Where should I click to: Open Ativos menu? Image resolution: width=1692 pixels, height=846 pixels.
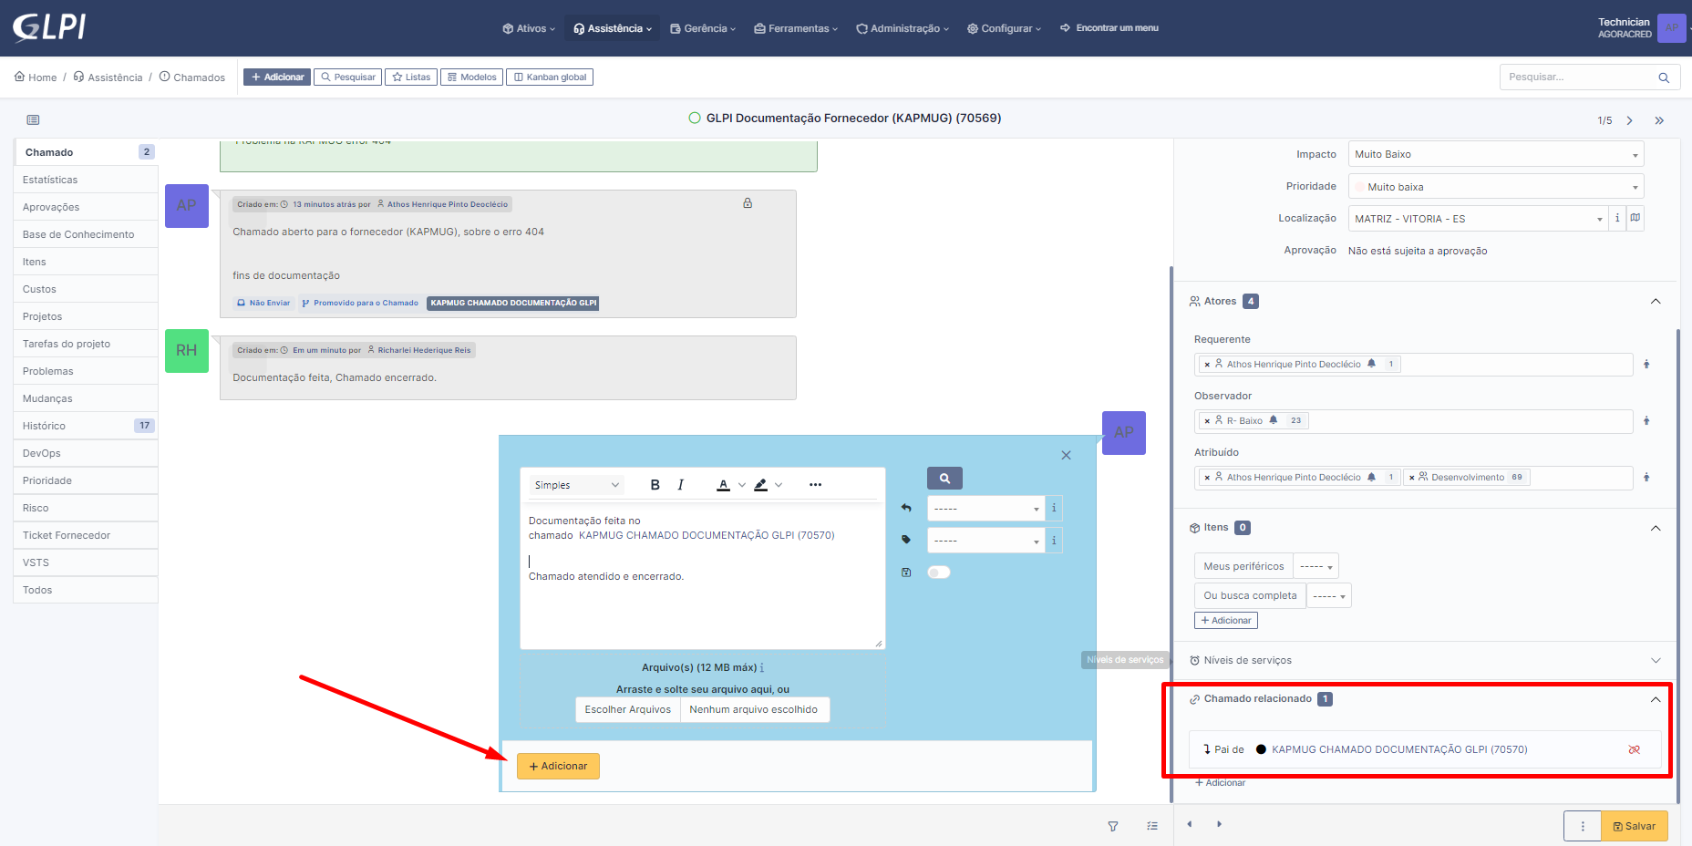pyautogui.click(x=529, y=28)
